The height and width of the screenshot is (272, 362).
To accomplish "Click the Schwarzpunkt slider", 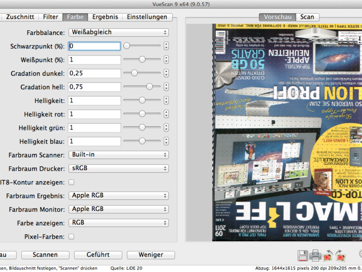I will 142,46.
